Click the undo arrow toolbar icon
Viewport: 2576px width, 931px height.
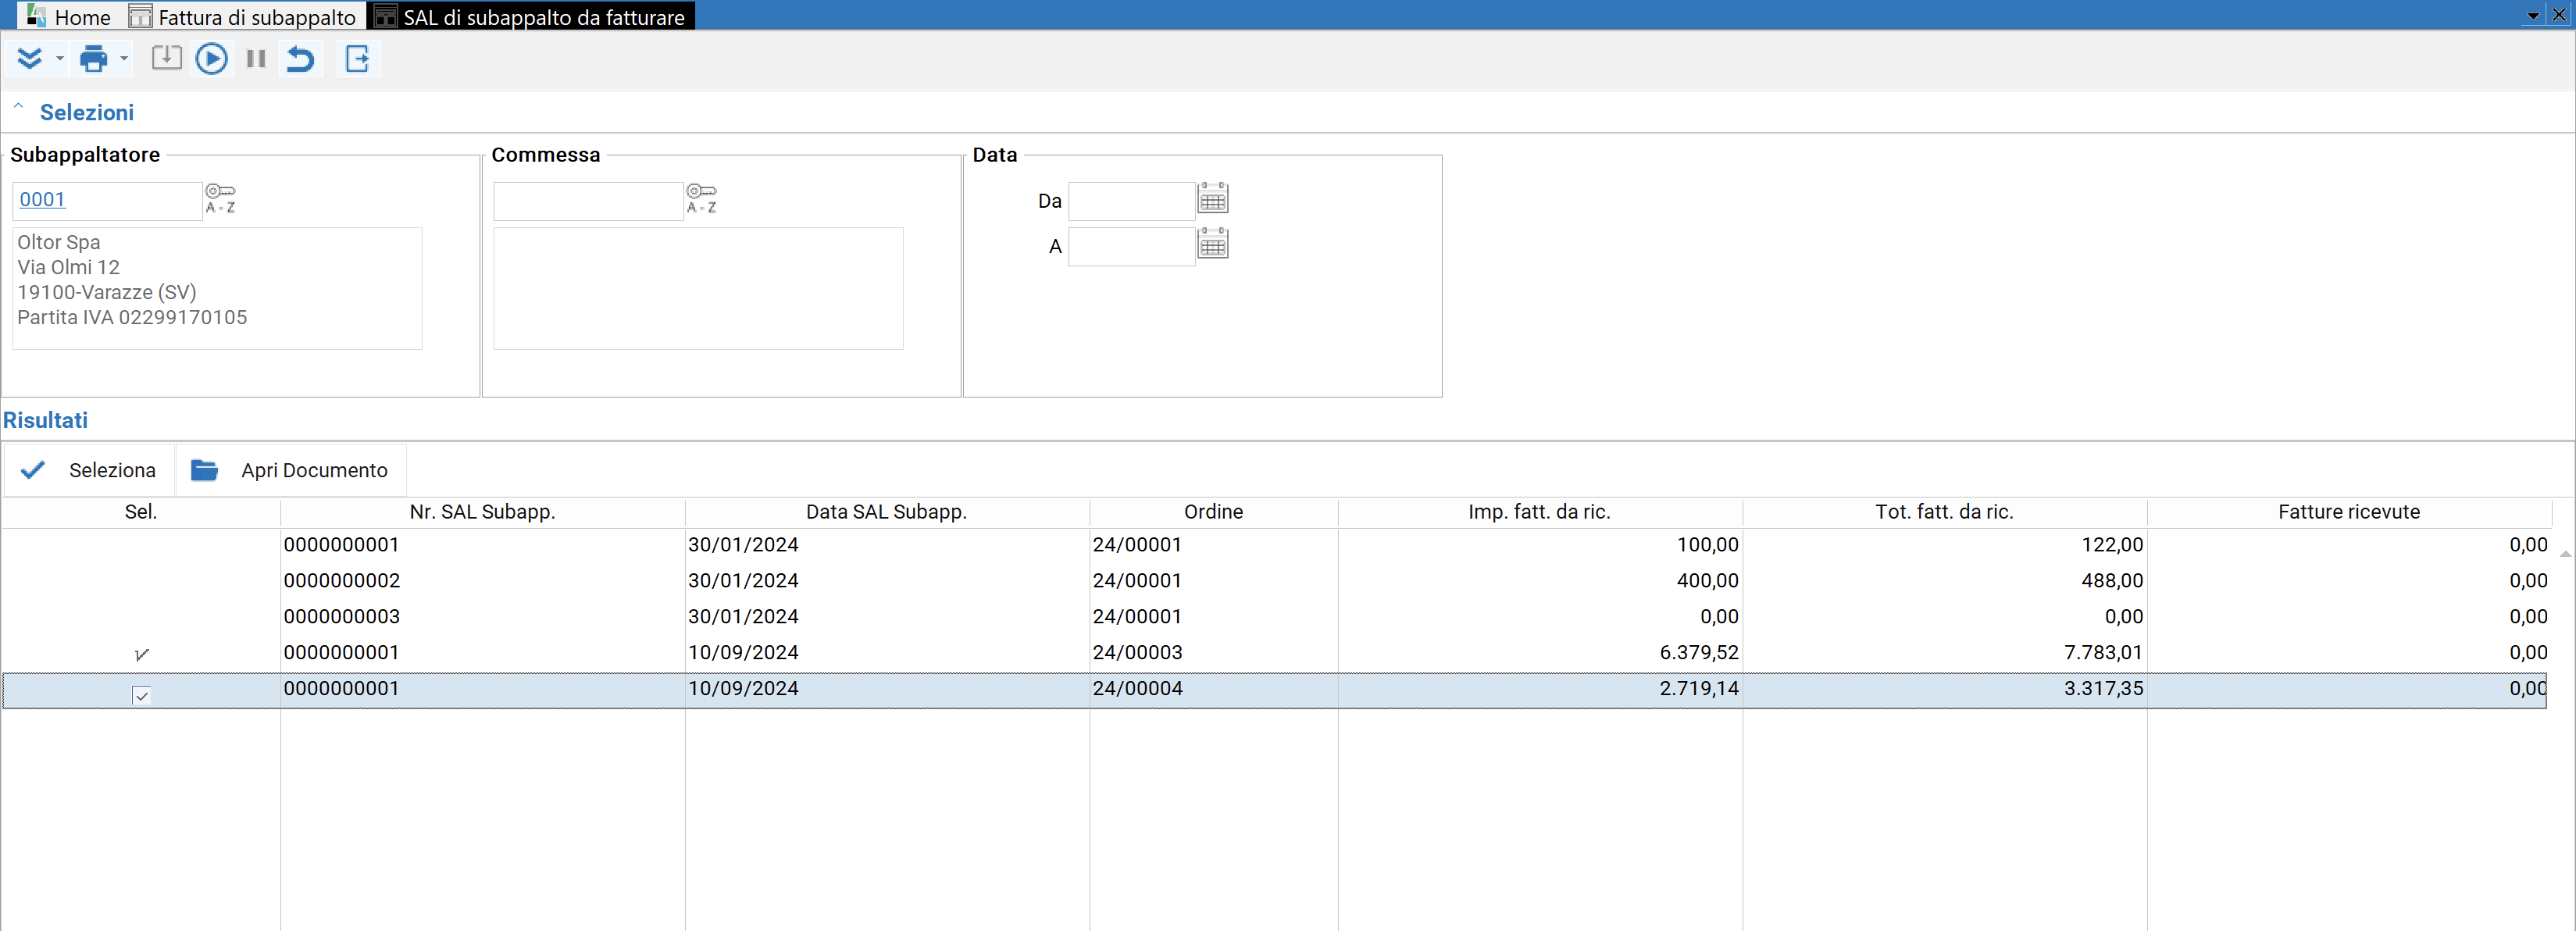tap(300, 59)
